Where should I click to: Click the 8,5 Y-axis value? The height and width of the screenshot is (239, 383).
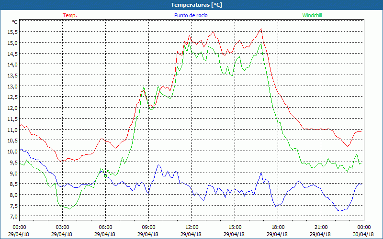click(x=13, y=184)
